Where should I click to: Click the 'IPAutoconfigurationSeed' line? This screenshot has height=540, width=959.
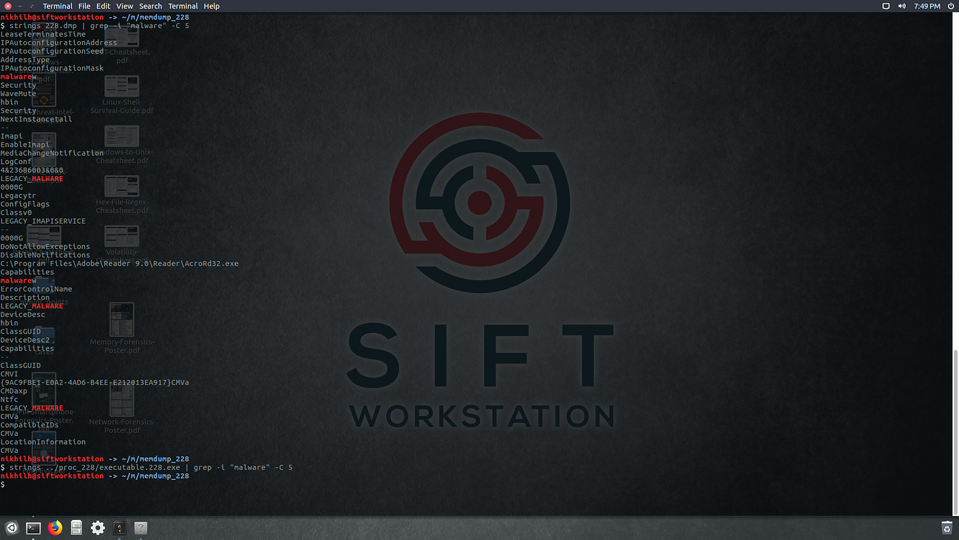(52, 51)
